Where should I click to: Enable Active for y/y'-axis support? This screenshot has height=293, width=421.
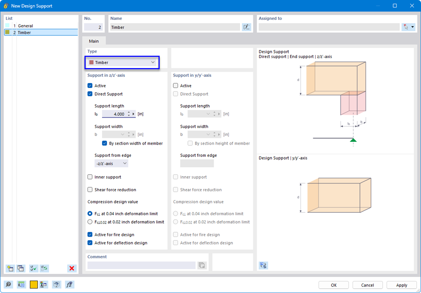coord(176,86)
